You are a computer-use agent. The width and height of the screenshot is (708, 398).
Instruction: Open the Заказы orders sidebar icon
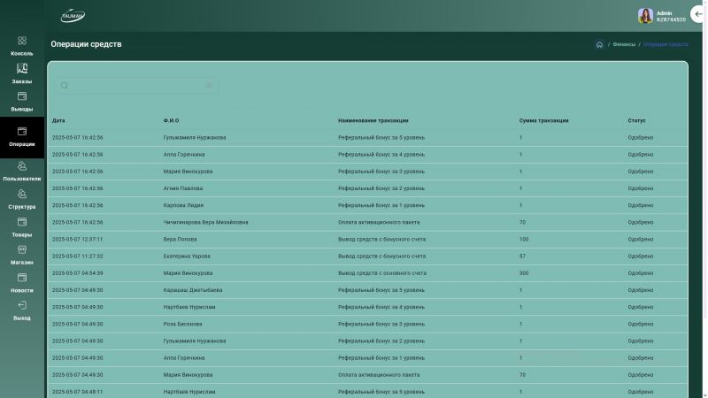[22, 68]
